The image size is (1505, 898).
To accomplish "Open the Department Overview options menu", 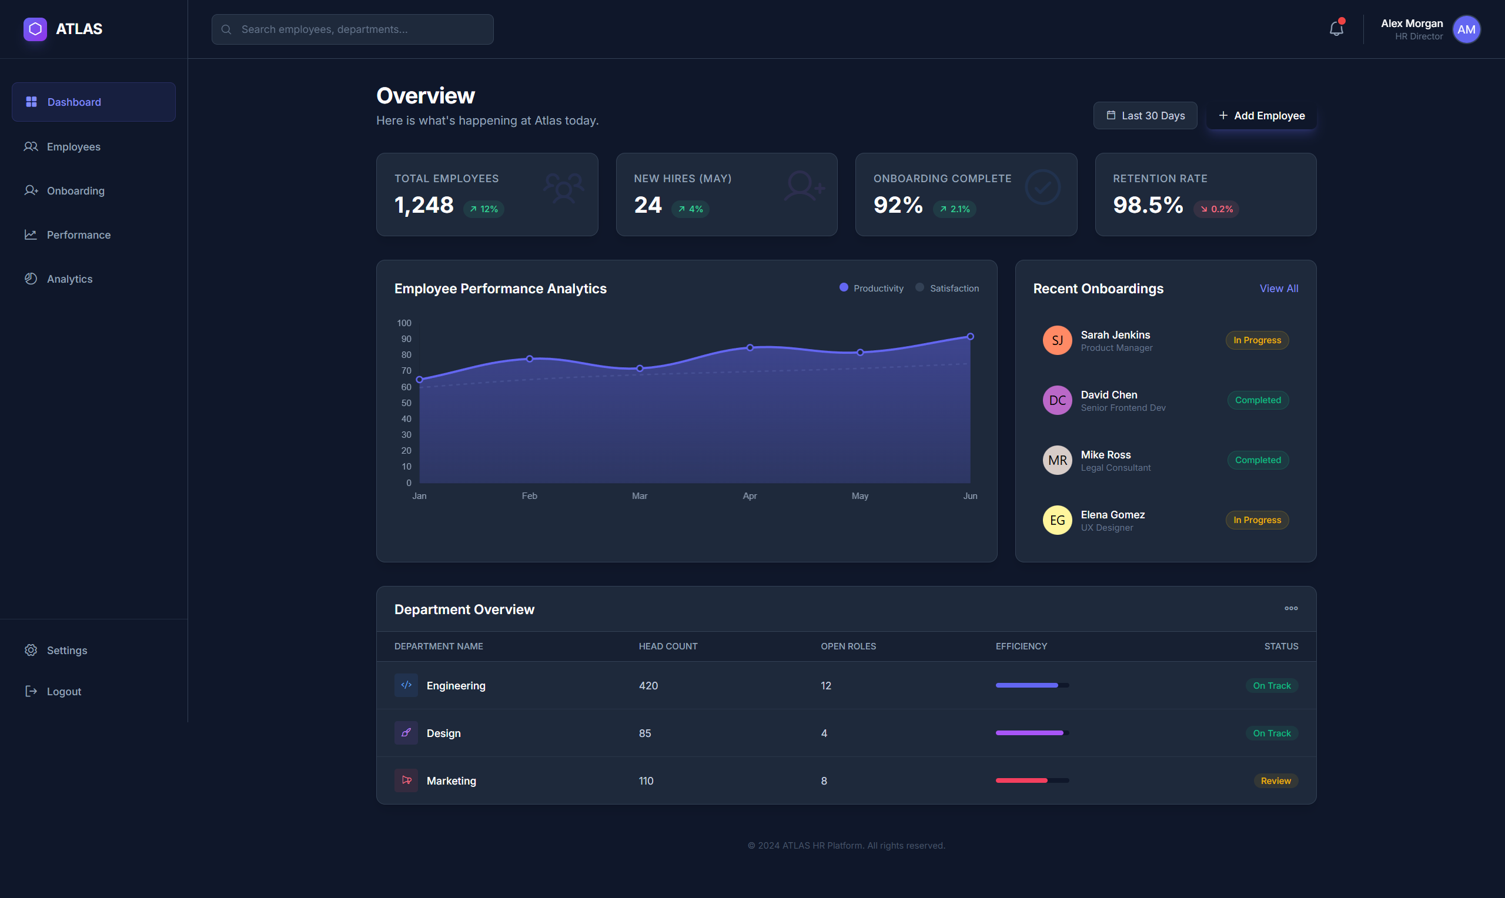I will pyautogui.click(x=1291, y=608).
